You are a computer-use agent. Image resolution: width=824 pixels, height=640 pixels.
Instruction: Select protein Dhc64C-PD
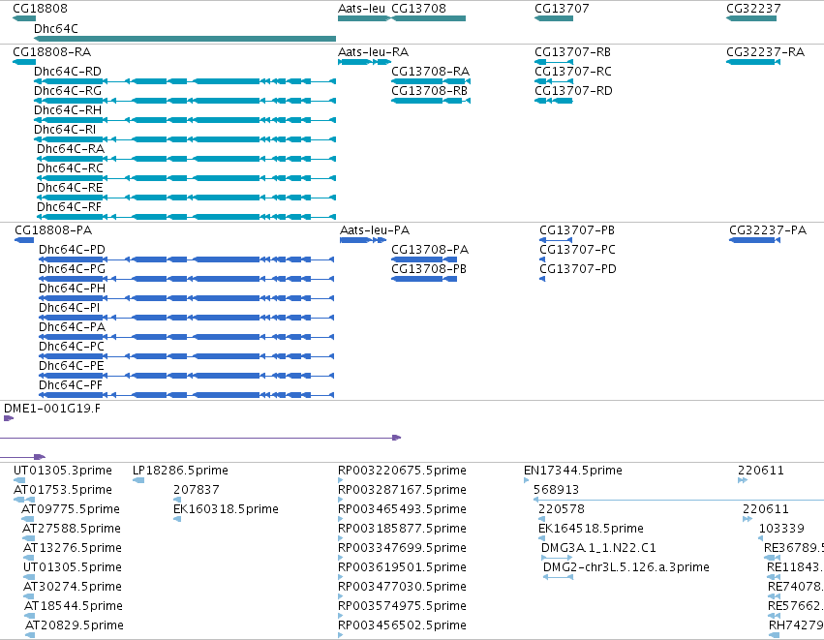click(72, 250)
